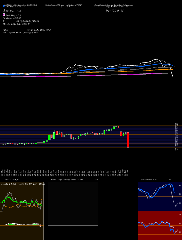Click the RSI 14/5 value '34.31 / 29.82'

[32, 21]
